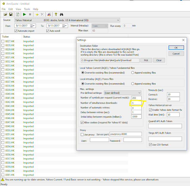Enable the Use proxy checkbox

[x=82, y=135]
